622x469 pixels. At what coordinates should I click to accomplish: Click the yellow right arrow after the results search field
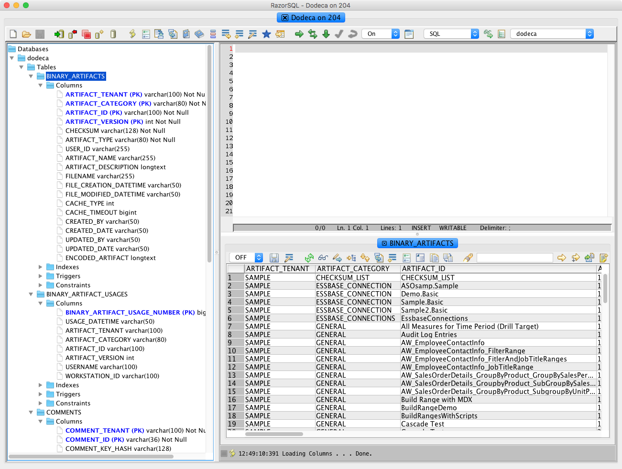pyautogui.click(x=562, y=258)
